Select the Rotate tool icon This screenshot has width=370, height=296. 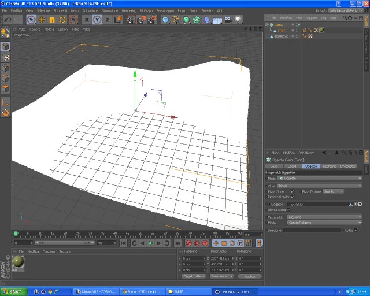(62, 20)
